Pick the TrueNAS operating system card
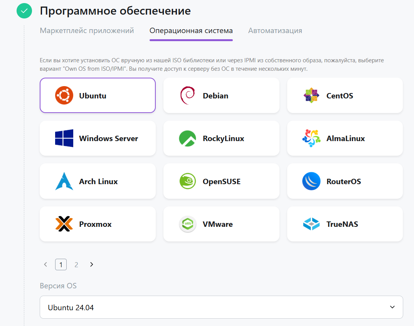 click(345, 224)
